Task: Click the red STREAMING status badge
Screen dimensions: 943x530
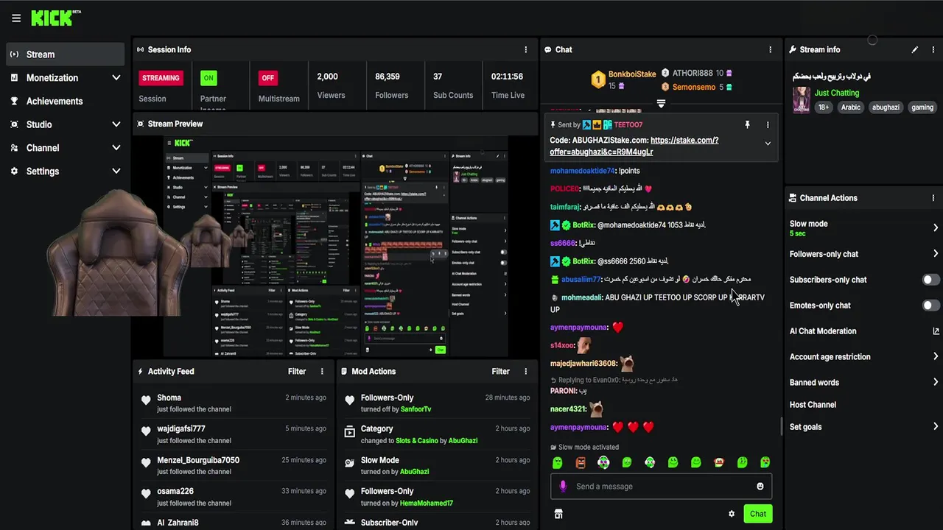Action: (161, 78)
